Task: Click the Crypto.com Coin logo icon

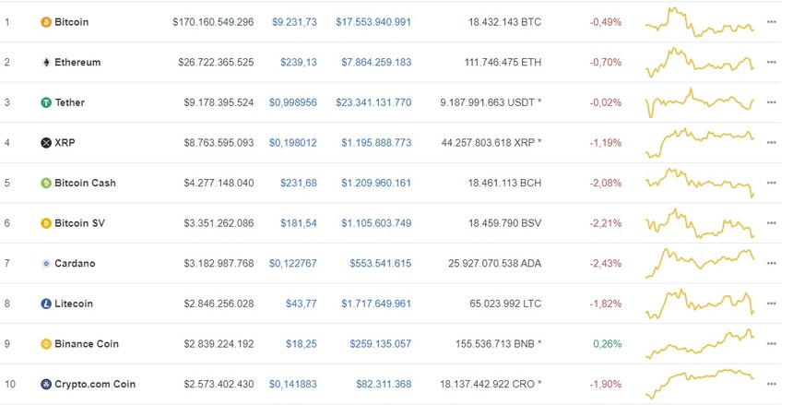Action: click(x=46, y=385)
